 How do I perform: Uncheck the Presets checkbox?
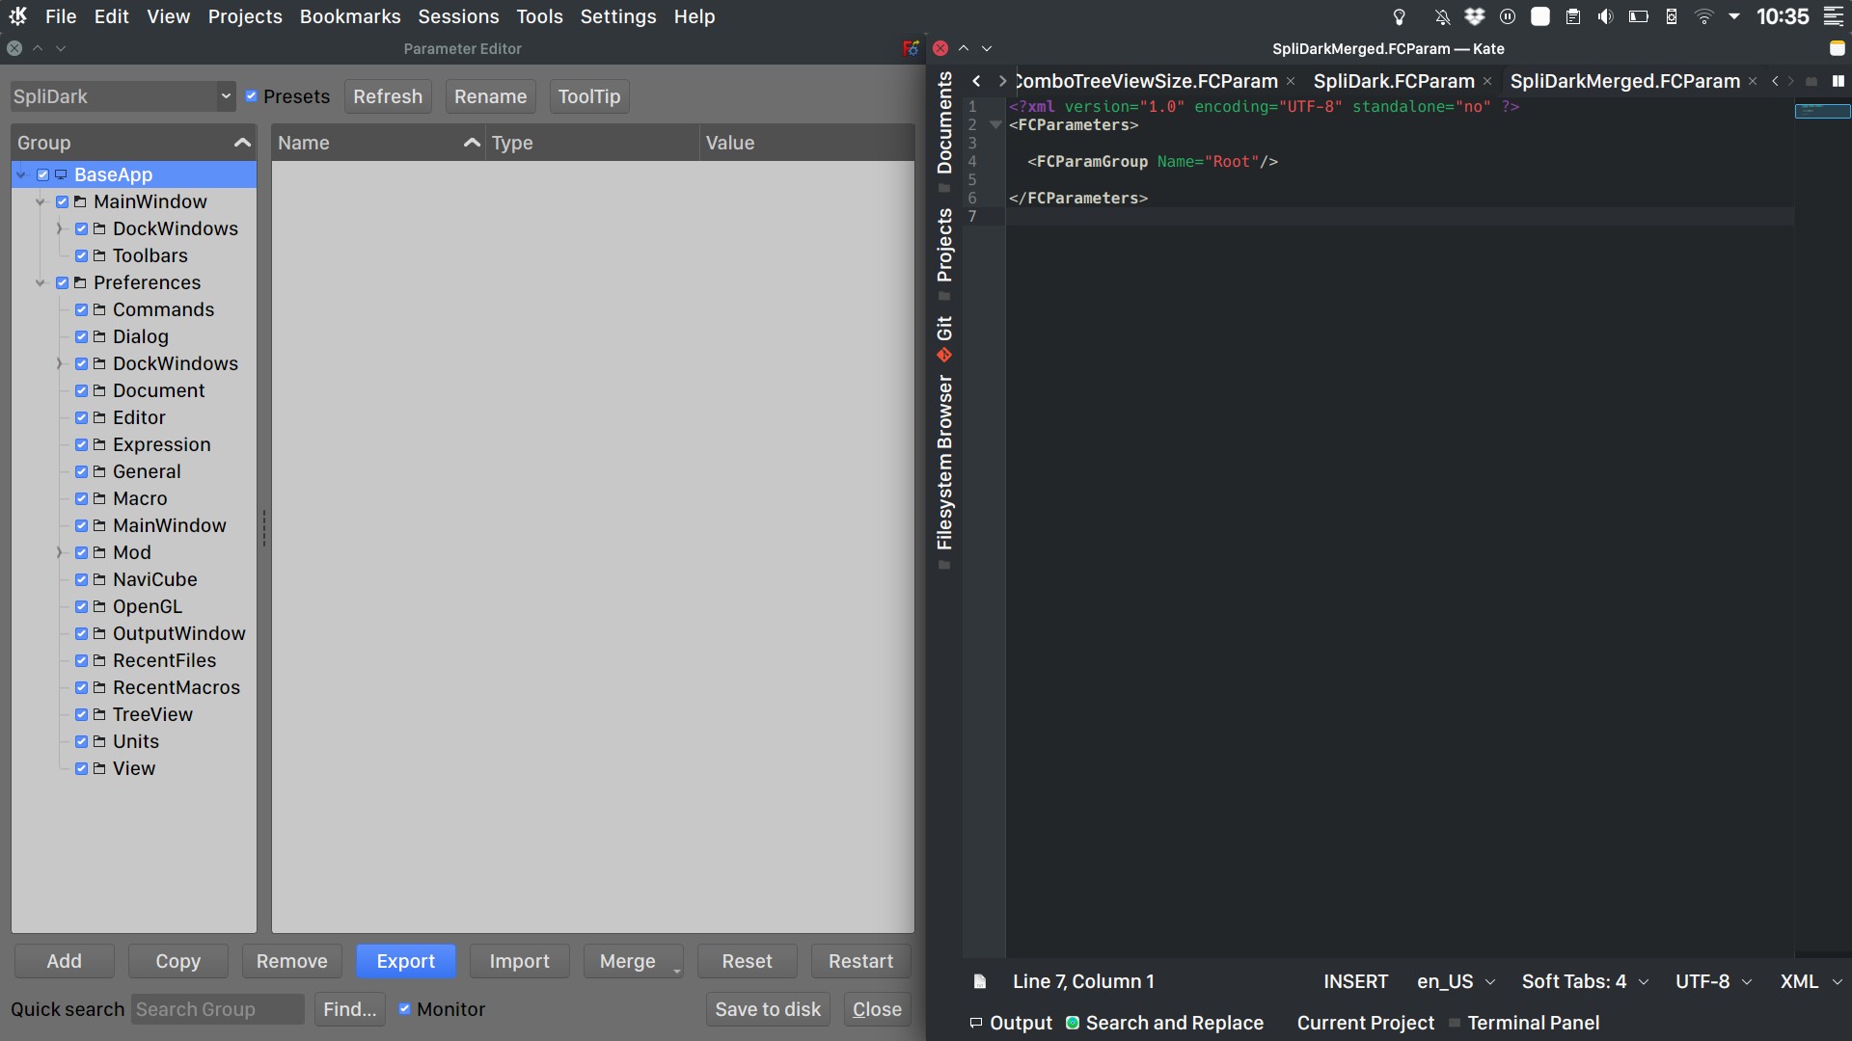(251, 96)
